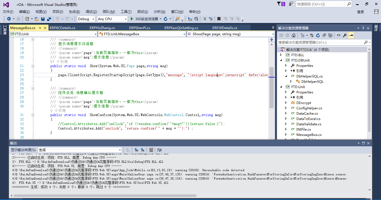Switch to the ERPXCDetails.cs tab
381x200 pixels.
pos(62,28)
